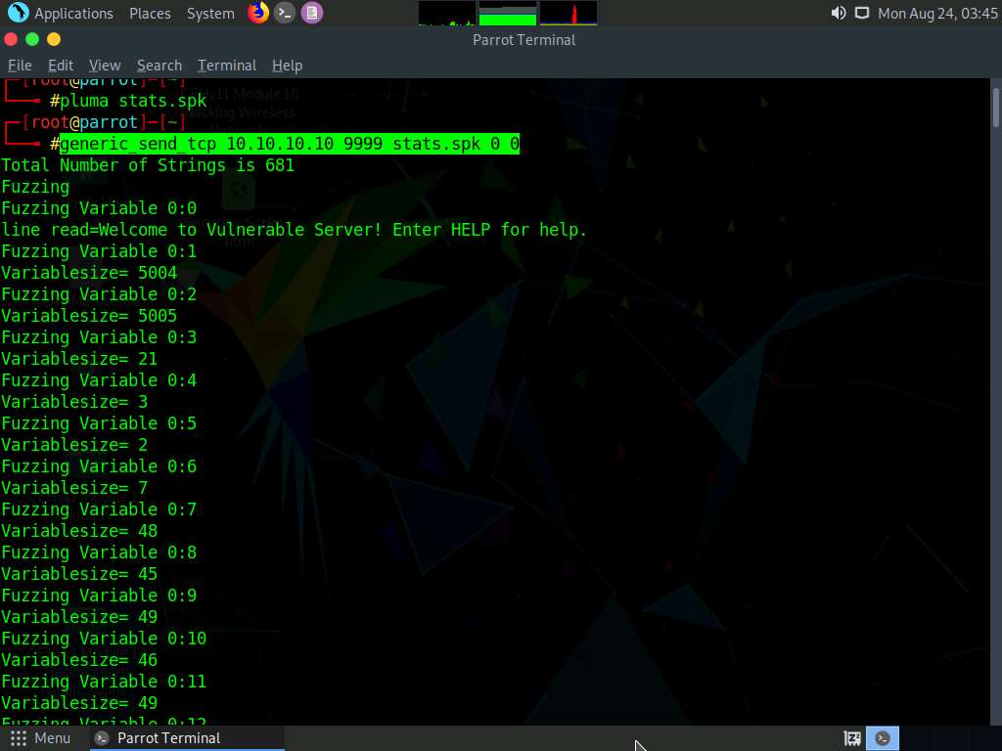
Task: Click the 'Variablesize= 45' line
Action: coord(79,574)
